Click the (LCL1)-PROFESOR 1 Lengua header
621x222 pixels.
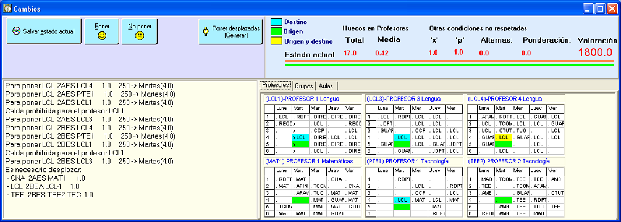[x=303, y=99]
